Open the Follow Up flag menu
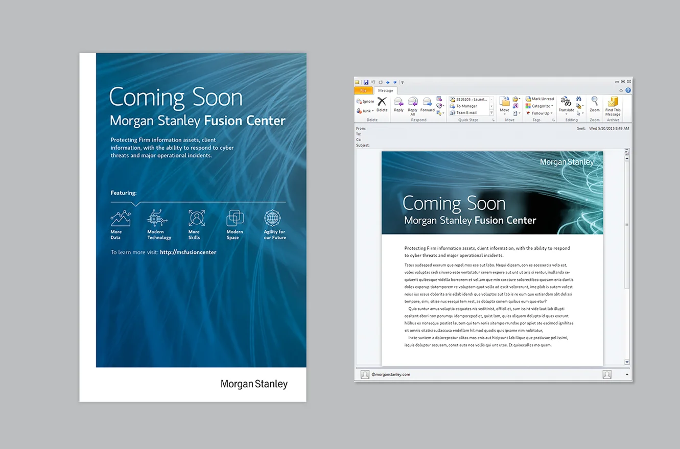 pyautogui.click(x=538, y=113)
